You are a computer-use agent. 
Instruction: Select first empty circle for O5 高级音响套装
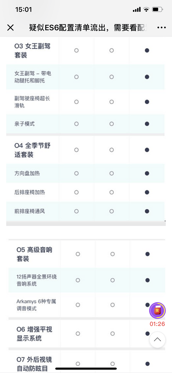point(78,254)
